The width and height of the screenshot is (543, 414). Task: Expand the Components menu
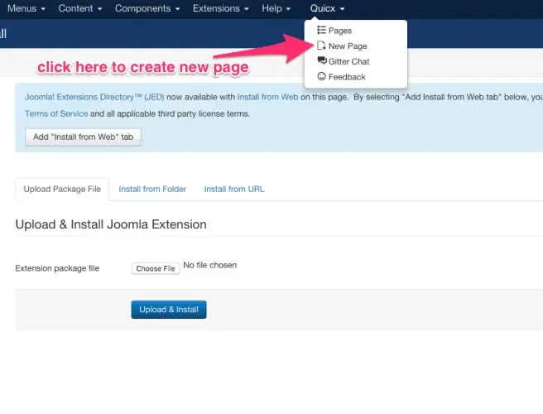pyautogui.click(x=147, y=8)
